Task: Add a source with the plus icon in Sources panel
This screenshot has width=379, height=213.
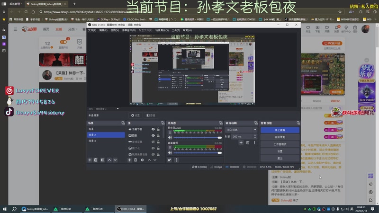Action: 130,160
